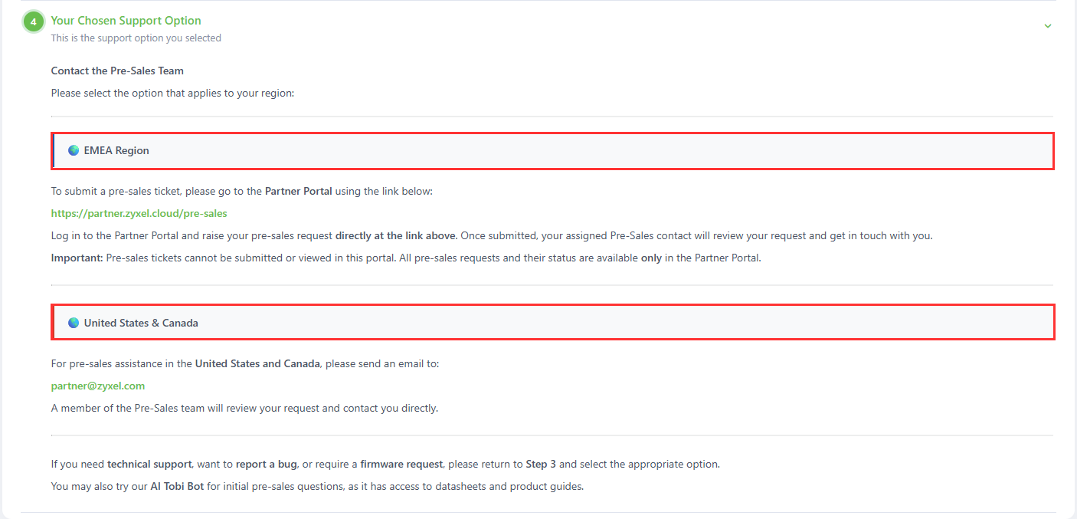Select the 'United States & Canada' label text
This screenshot has height=519, width=1077.
tap(141, 323)
